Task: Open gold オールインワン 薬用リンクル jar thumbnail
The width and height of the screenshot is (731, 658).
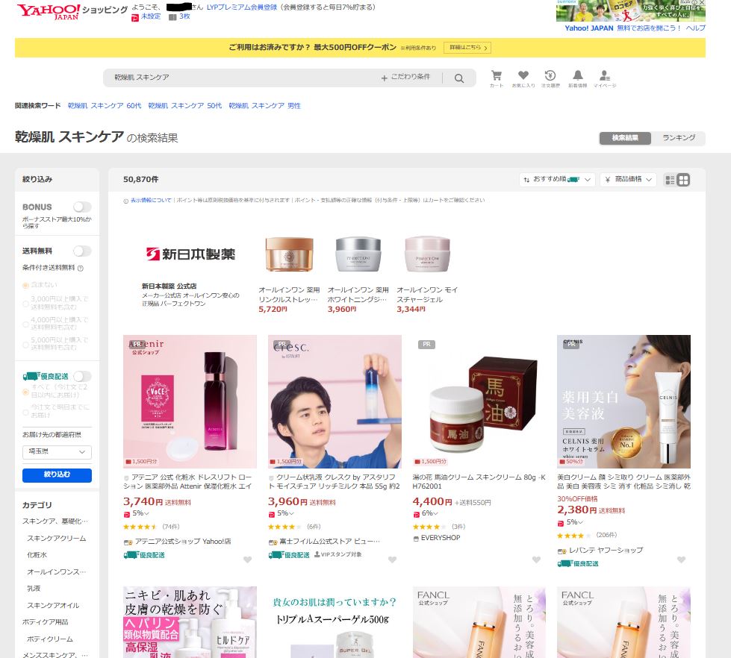Action: (289, 254)
